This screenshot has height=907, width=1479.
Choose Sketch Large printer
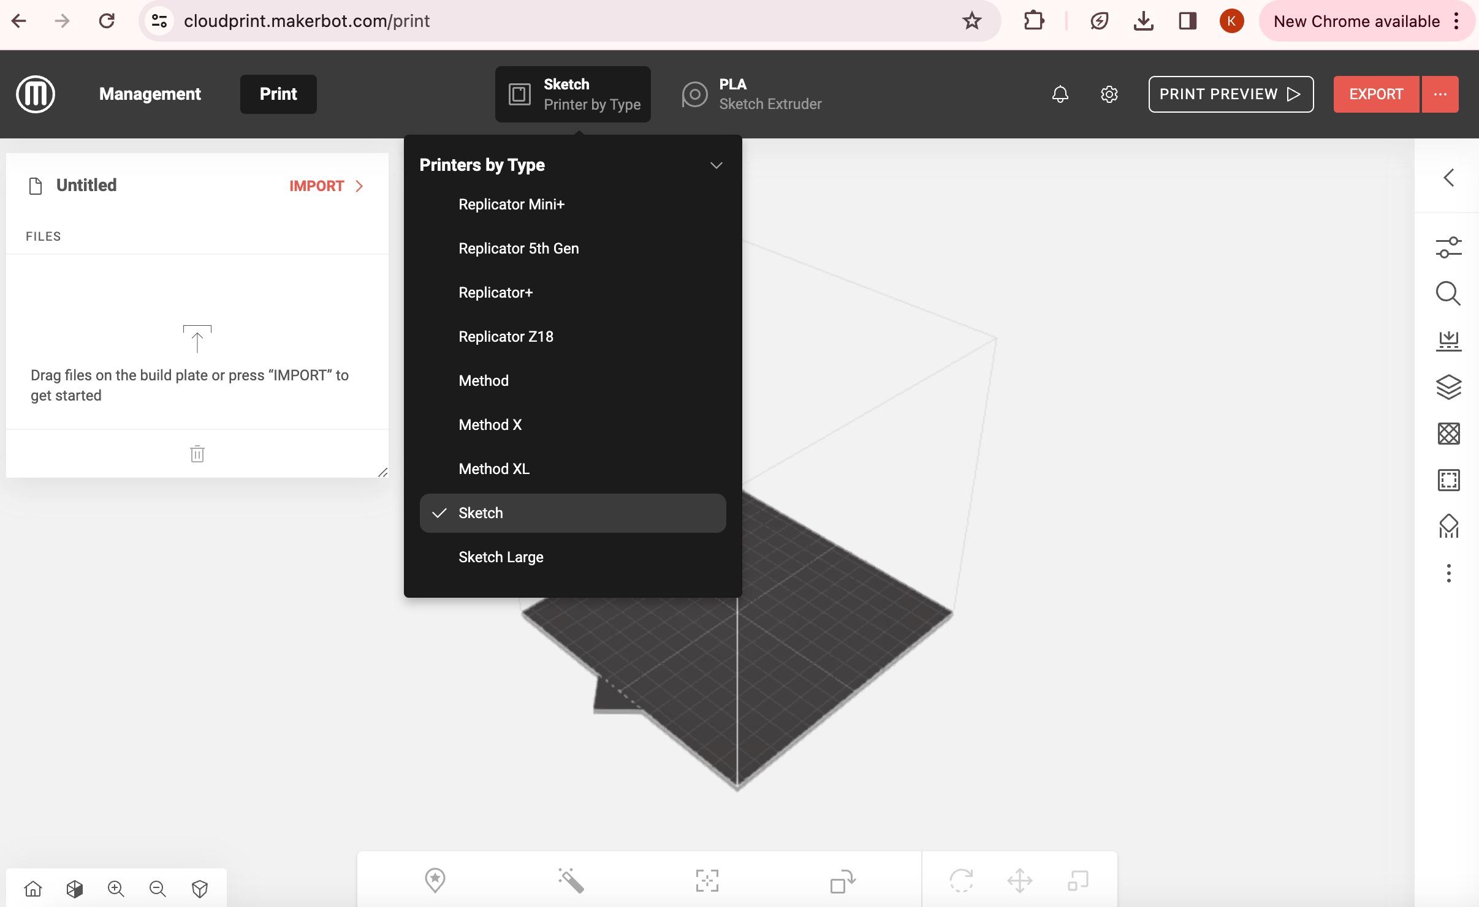573,557
